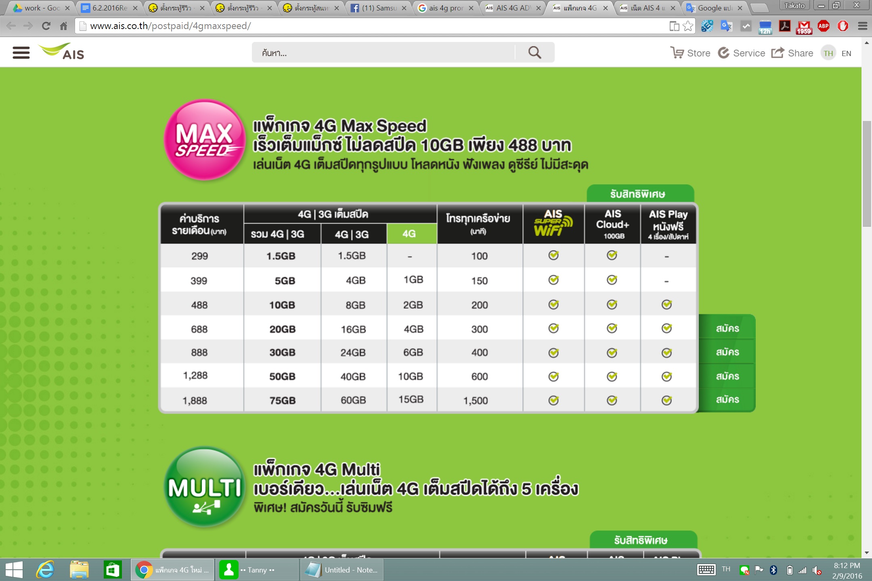
Task: Open the touch keyboard tray icon
Action: 706,570
